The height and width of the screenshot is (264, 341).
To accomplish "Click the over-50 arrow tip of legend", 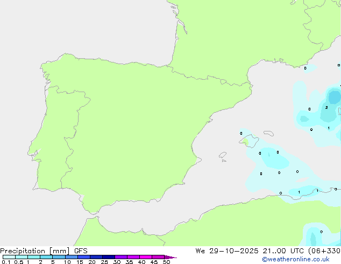I will [x=170, y=257].
